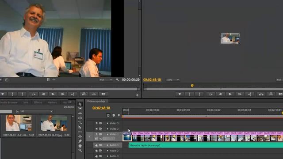Export frame from Program monitor camera icon
This screenshot has width=283, height=159.
[x=280, y=94]
